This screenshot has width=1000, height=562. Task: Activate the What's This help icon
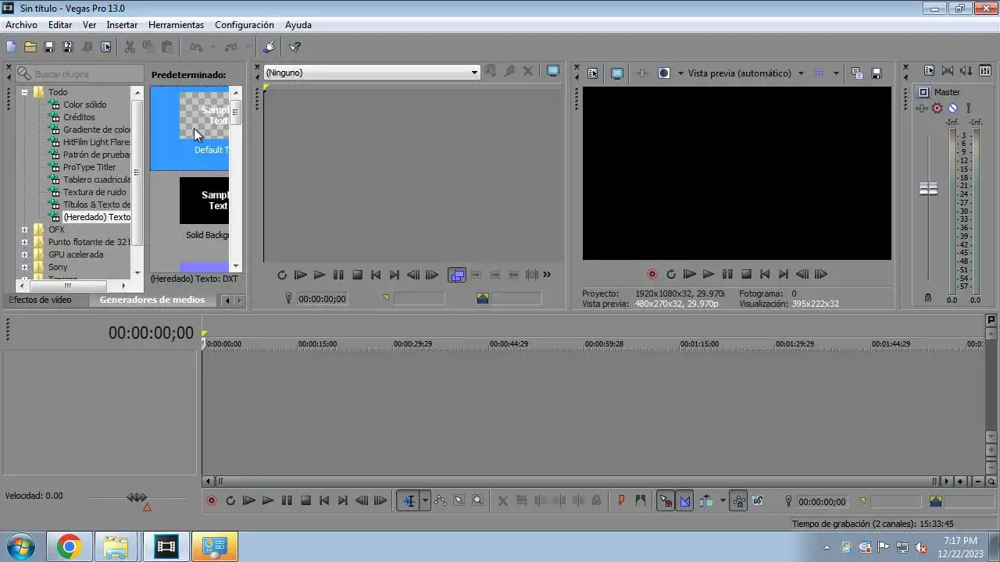point(295,47)
